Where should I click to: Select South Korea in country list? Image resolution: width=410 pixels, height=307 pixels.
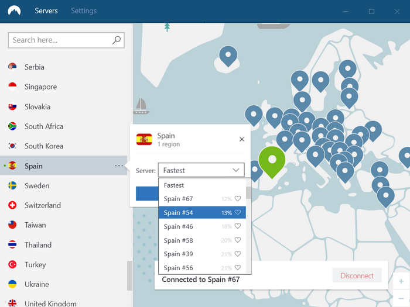click(63, 146)
